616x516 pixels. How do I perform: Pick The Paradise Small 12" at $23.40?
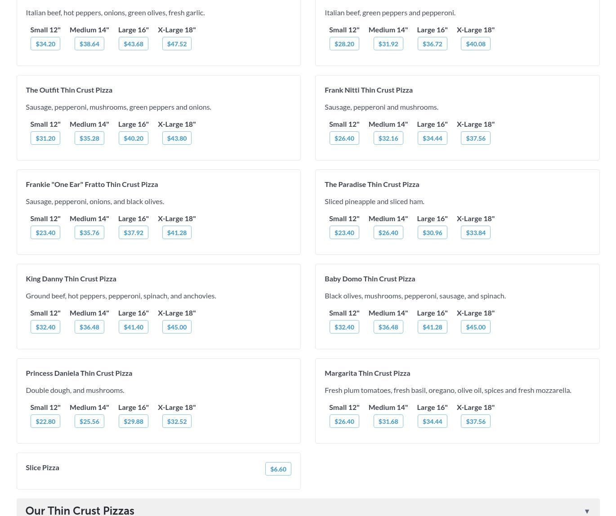[x=344, y=232]
